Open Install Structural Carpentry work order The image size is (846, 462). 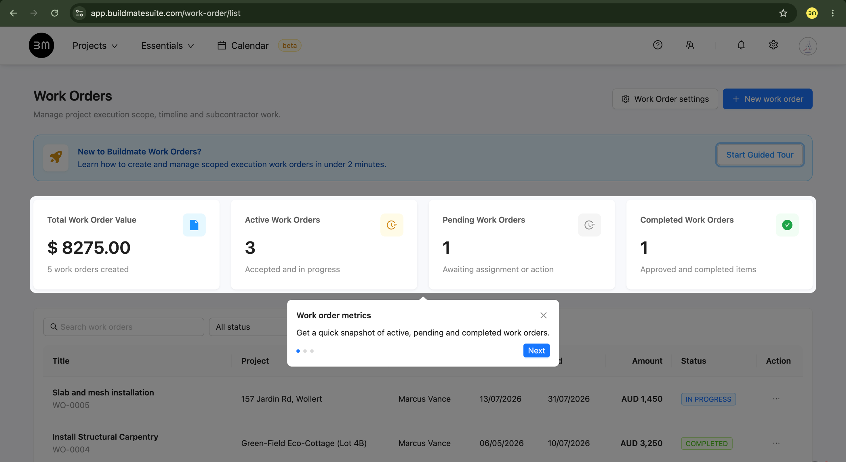[x=105, y=437]
